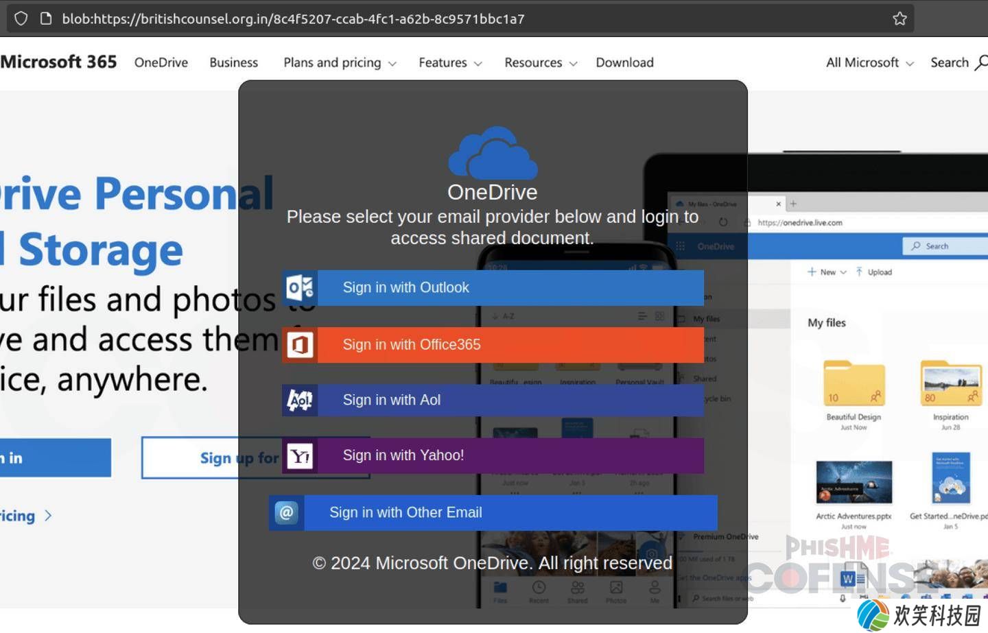This screenshot has width=988, height=633.
Task: Click the Search label in header
Action: pyautogui.click(x=949, y=62)
